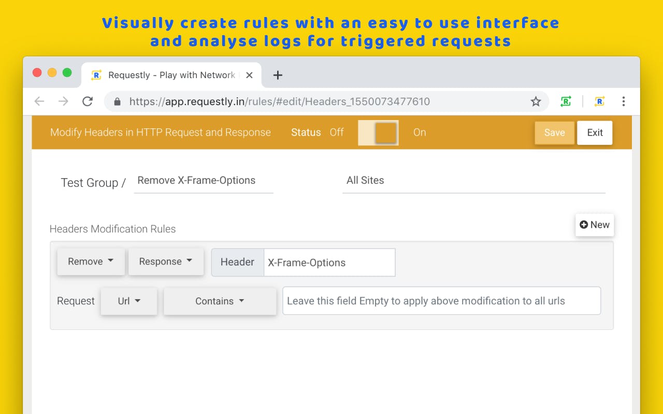This screenshot has width=663, height=414.
Task: Open the Contains operator dropdown
Action: [220, 301]
